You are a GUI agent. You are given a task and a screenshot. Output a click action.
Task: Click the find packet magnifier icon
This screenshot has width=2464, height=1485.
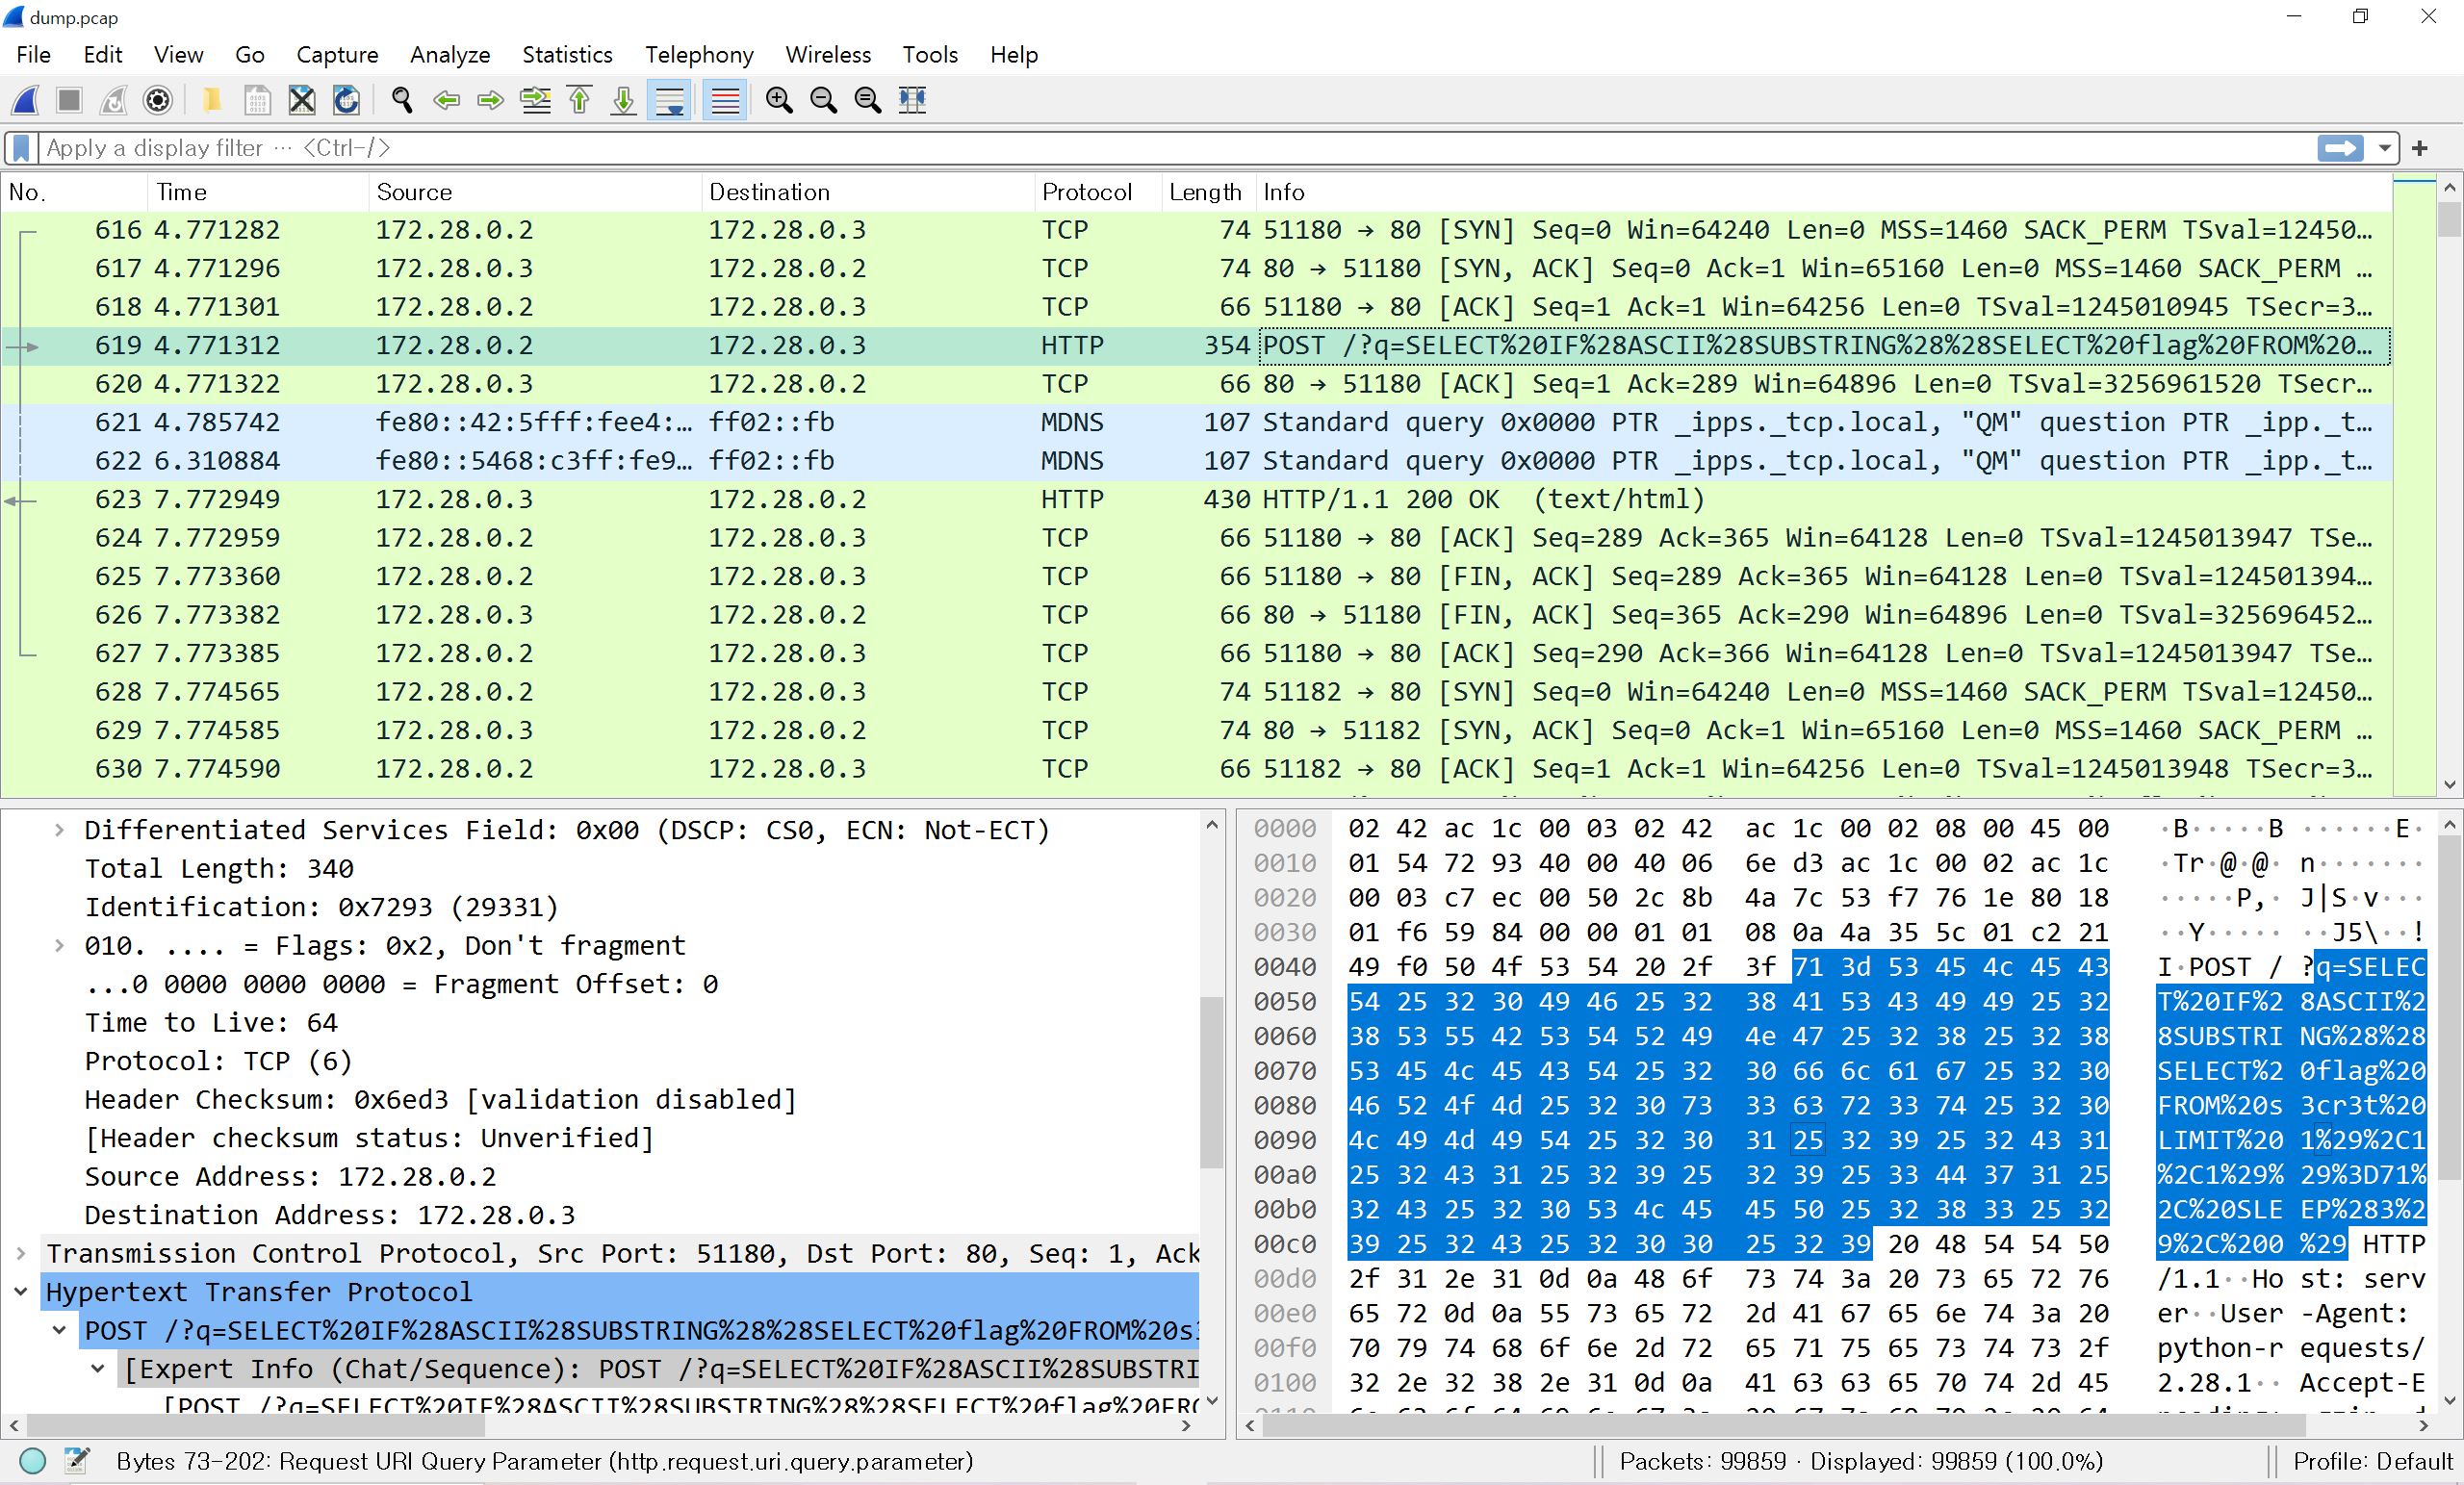click(x=402, y=100)
